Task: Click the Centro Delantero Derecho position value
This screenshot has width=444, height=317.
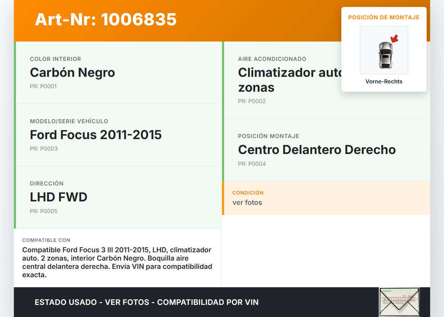Action: point(317,150)
